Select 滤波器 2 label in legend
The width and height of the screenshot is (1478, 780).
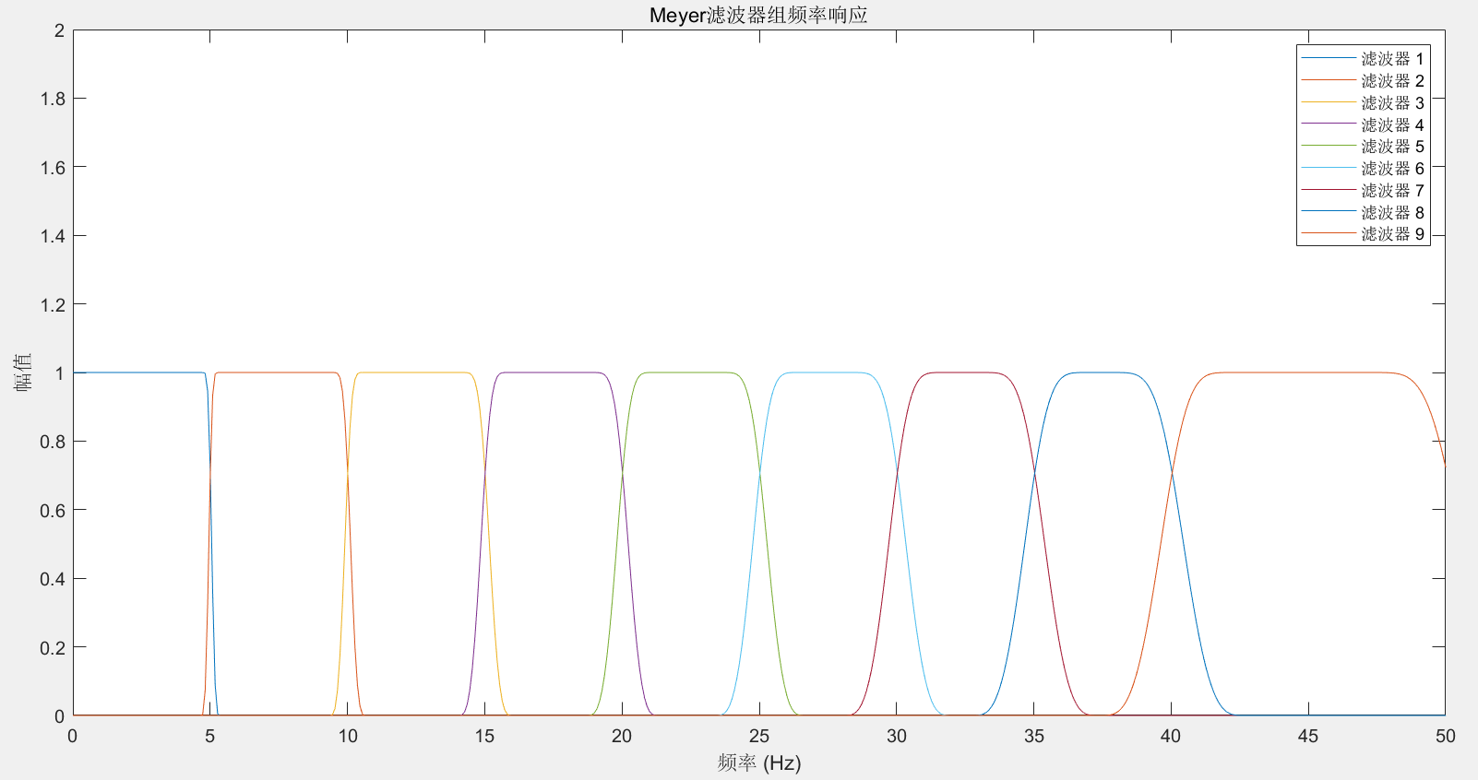click(1391, 81)
